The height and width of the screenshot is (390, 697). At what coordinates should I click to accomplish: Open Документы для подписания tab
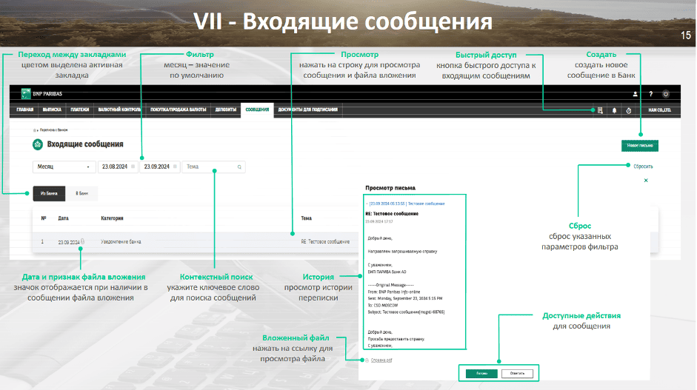click(307, 110)
